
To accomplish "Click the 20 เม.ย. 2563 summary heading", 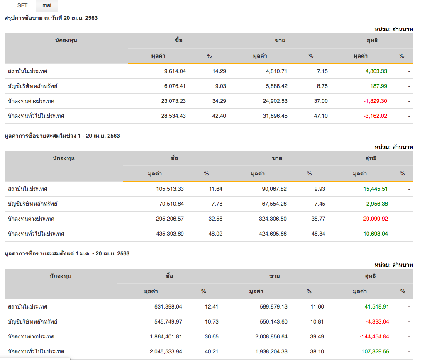I will tap(51, 18).
